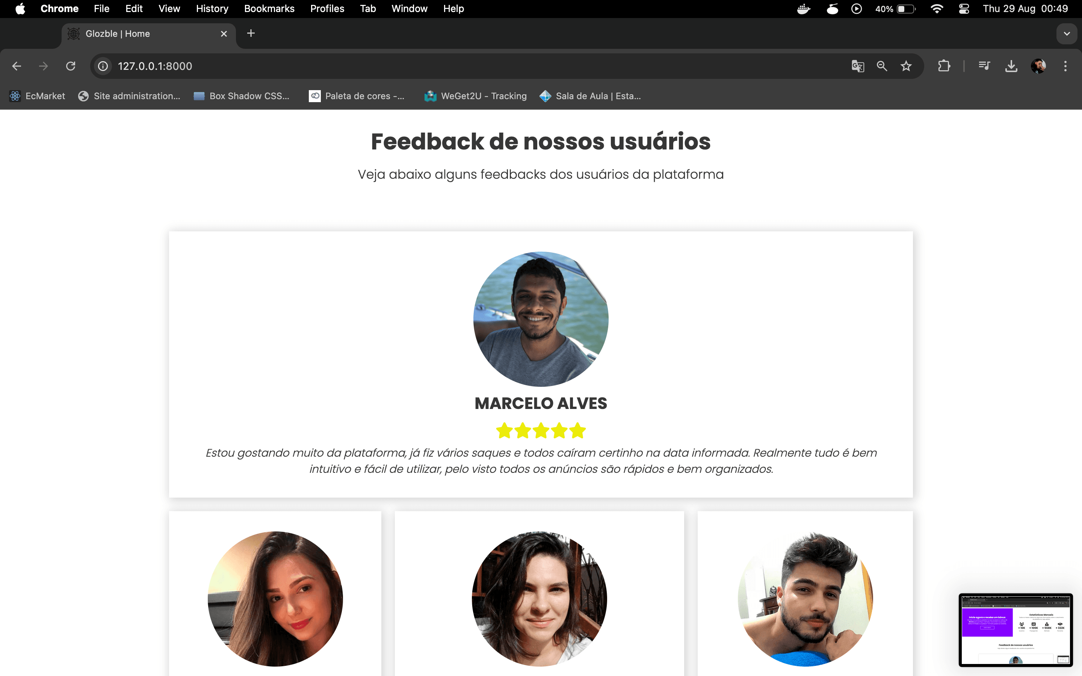Open the Downloads tray icon
Viewport: 1082px width, 676px height.
pyautogui.click(x=1011, y=66)
